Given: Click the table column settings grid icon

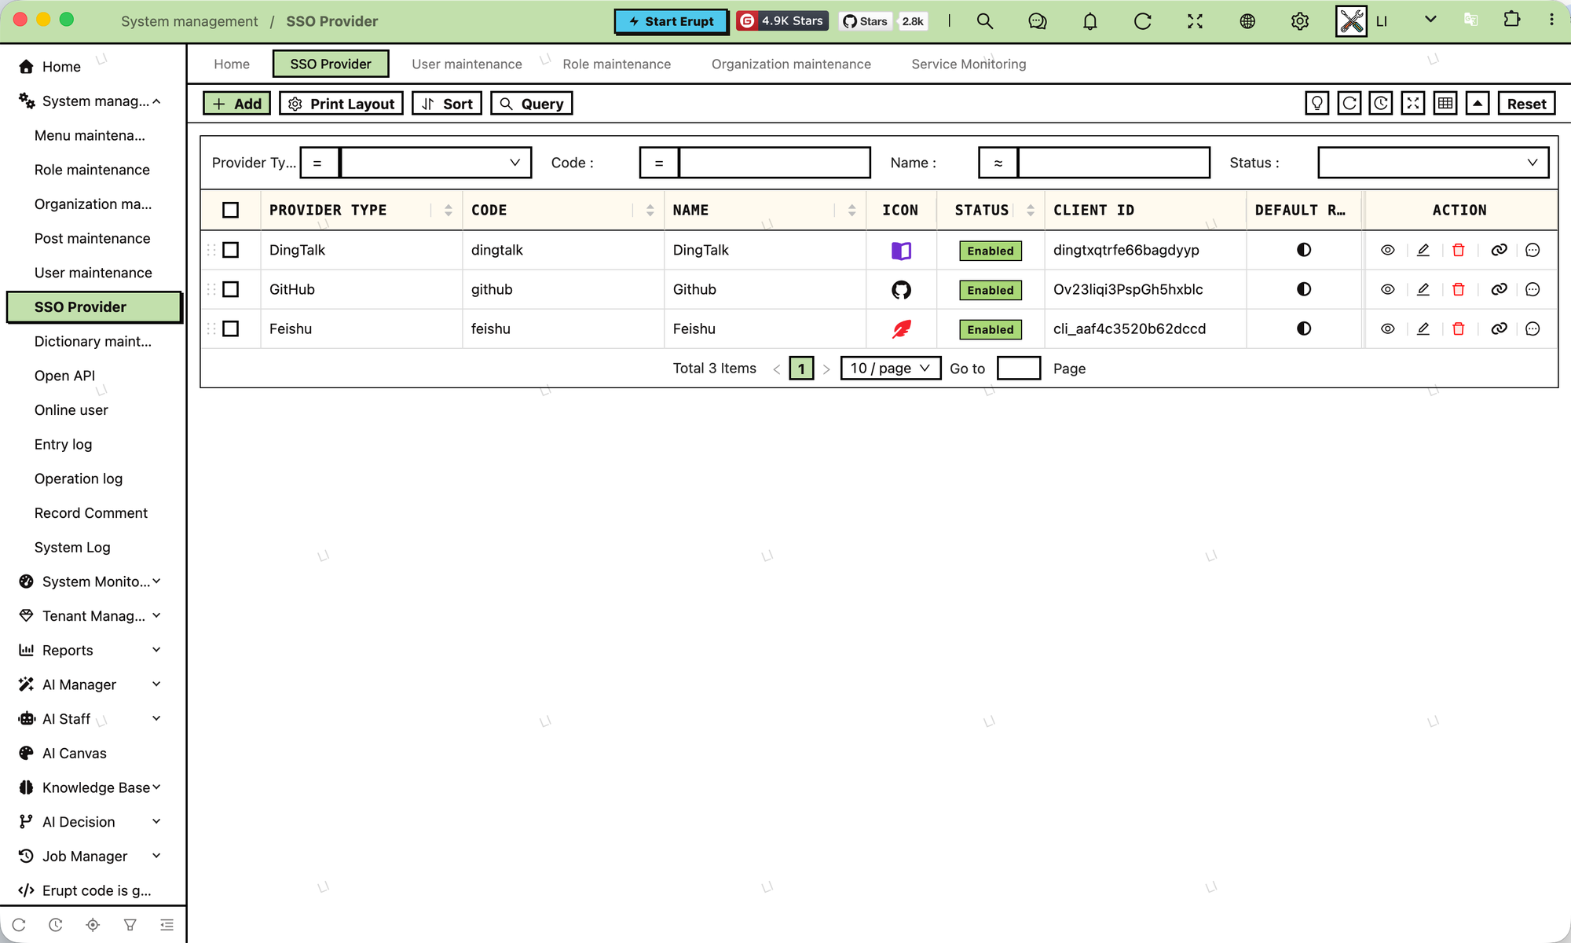Looking at the screenshot, I should click(x=1445, y=104).
